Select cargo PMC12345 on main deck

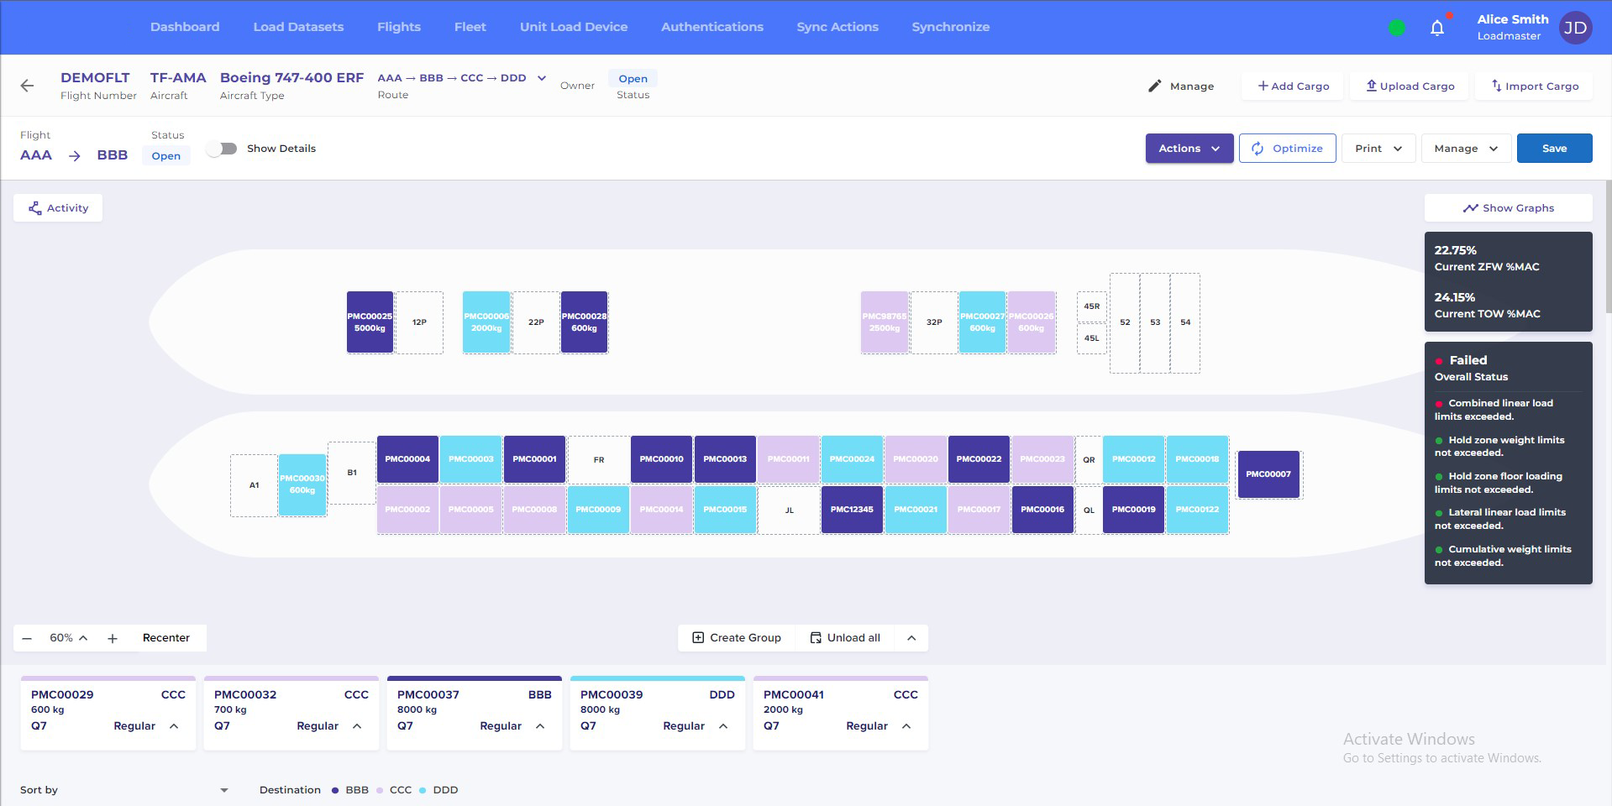click(852, 510)
